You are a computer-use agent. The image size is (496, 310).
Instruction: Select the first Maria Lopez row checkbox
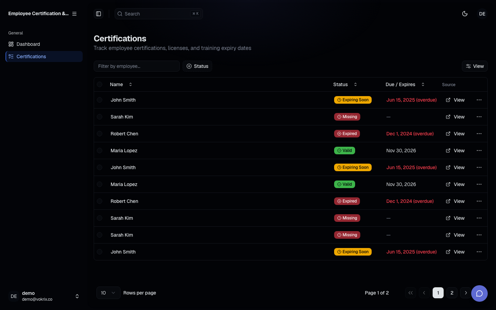[100, 151]
